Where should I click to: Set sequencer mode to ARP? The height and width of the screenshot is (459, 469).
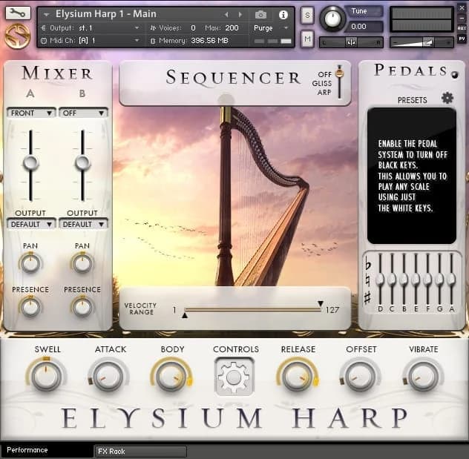324,93
